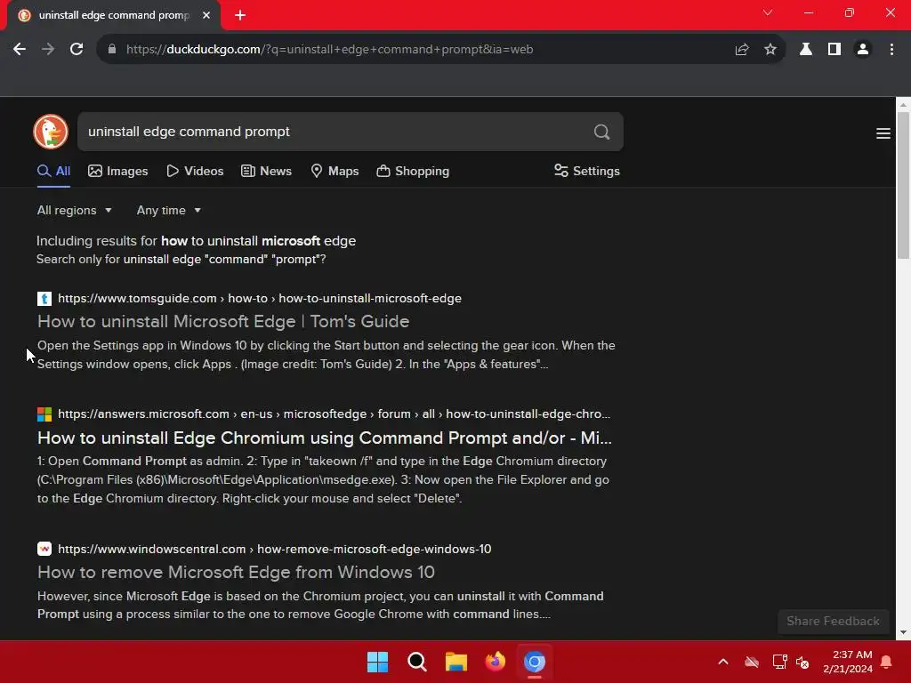Open 'How to uninstall Edge Chromium using Command Prompt' result
The width and height of the screenshot is (911, 683).
[x=324, y=438]
